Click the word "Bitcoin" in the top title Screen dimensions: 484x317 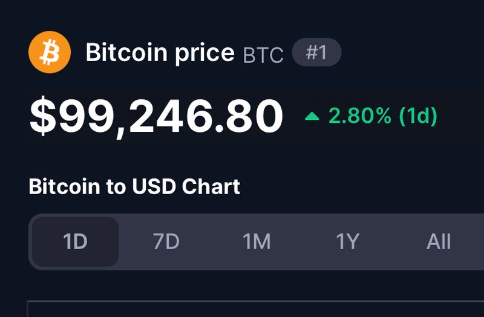126,53
